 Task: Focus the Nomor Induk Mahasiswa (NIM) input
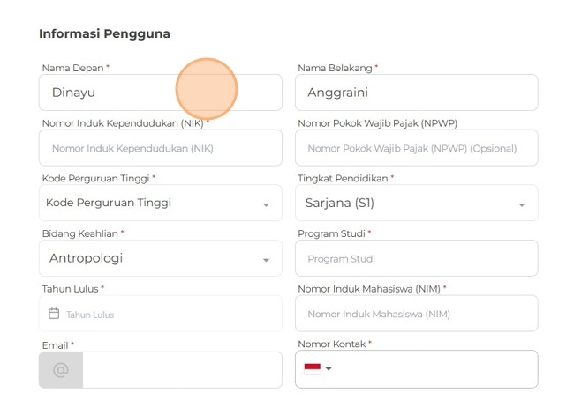(x=416, y=314)
